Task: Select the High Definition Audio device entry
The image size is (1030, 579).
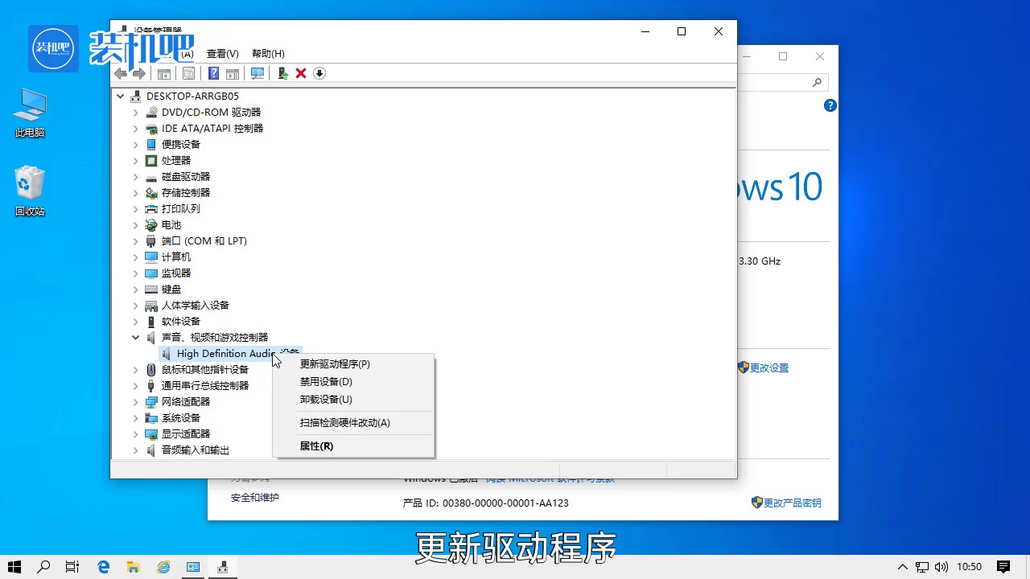Action: 225,353
